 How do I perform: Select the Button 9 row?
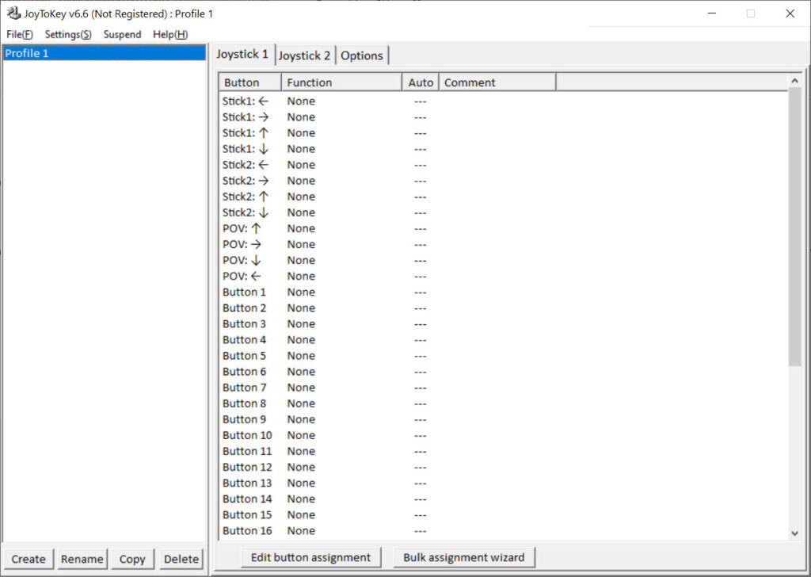pos(503,419)
